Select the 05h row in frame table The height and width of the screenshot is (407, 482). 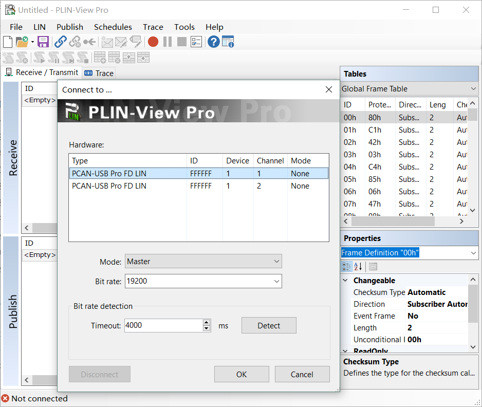point(404,179)
